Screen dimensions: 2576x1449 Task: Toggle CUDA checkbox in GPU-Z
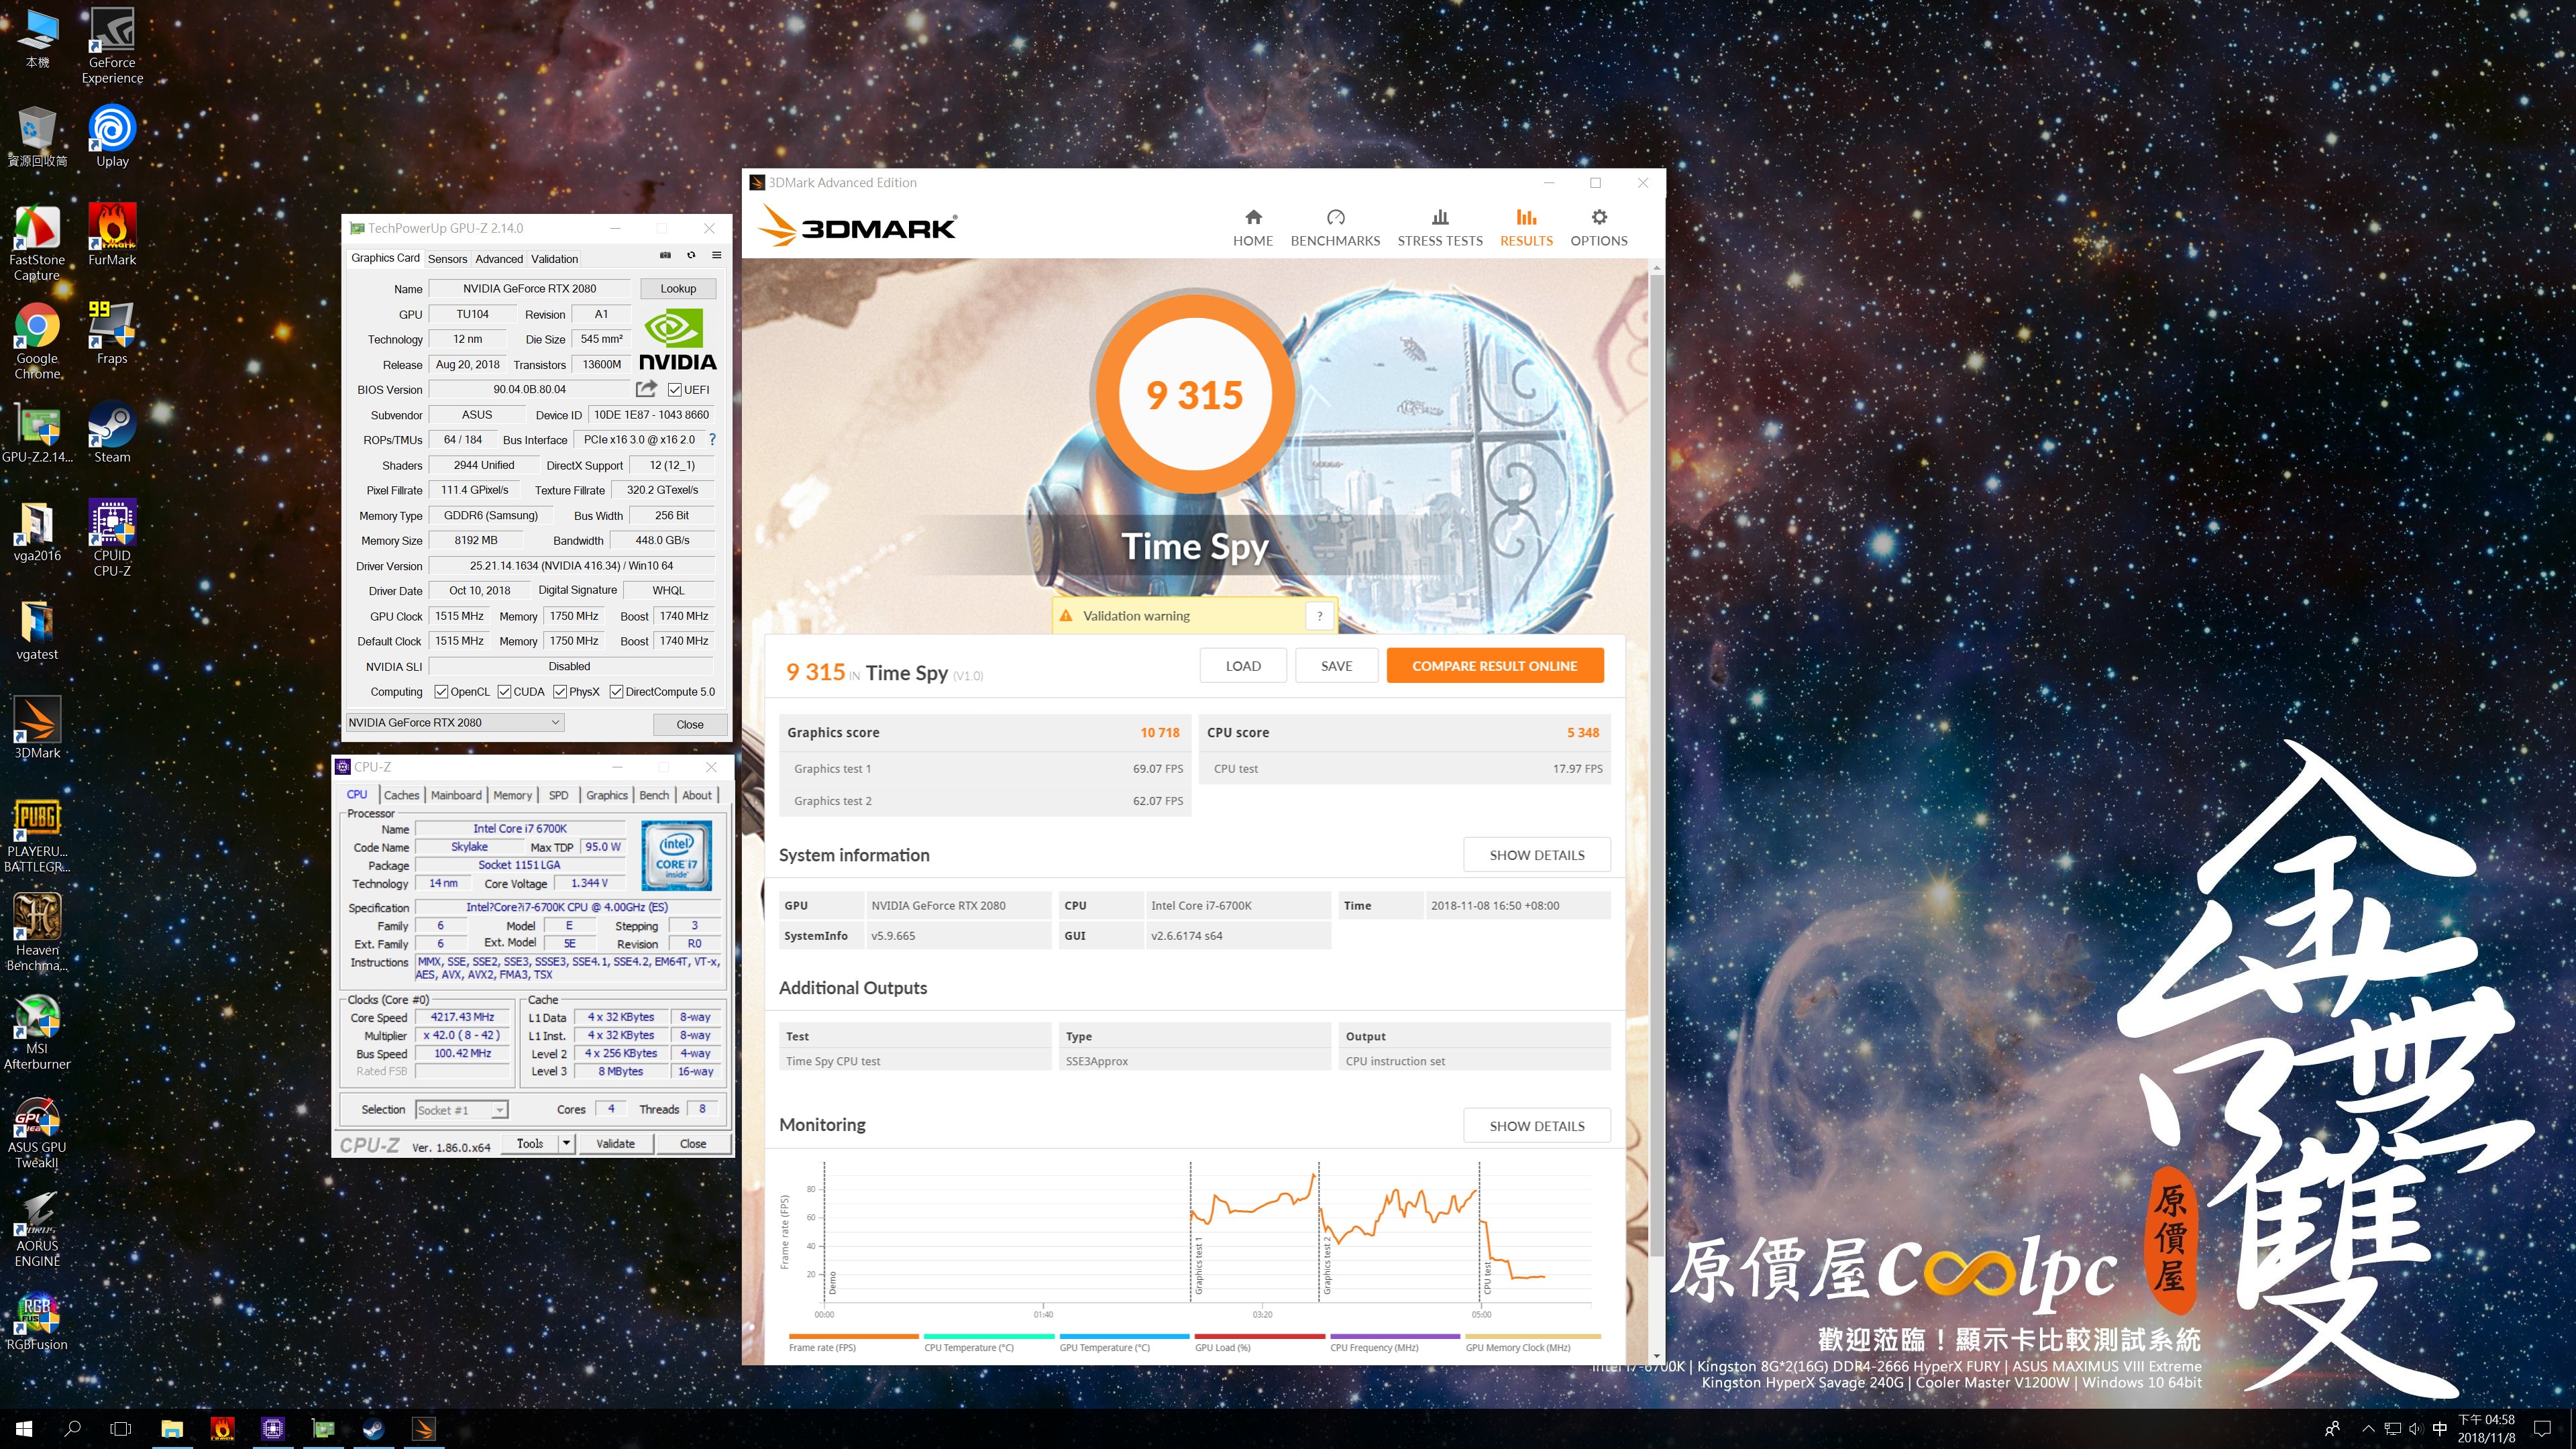[x=504, y=692]
